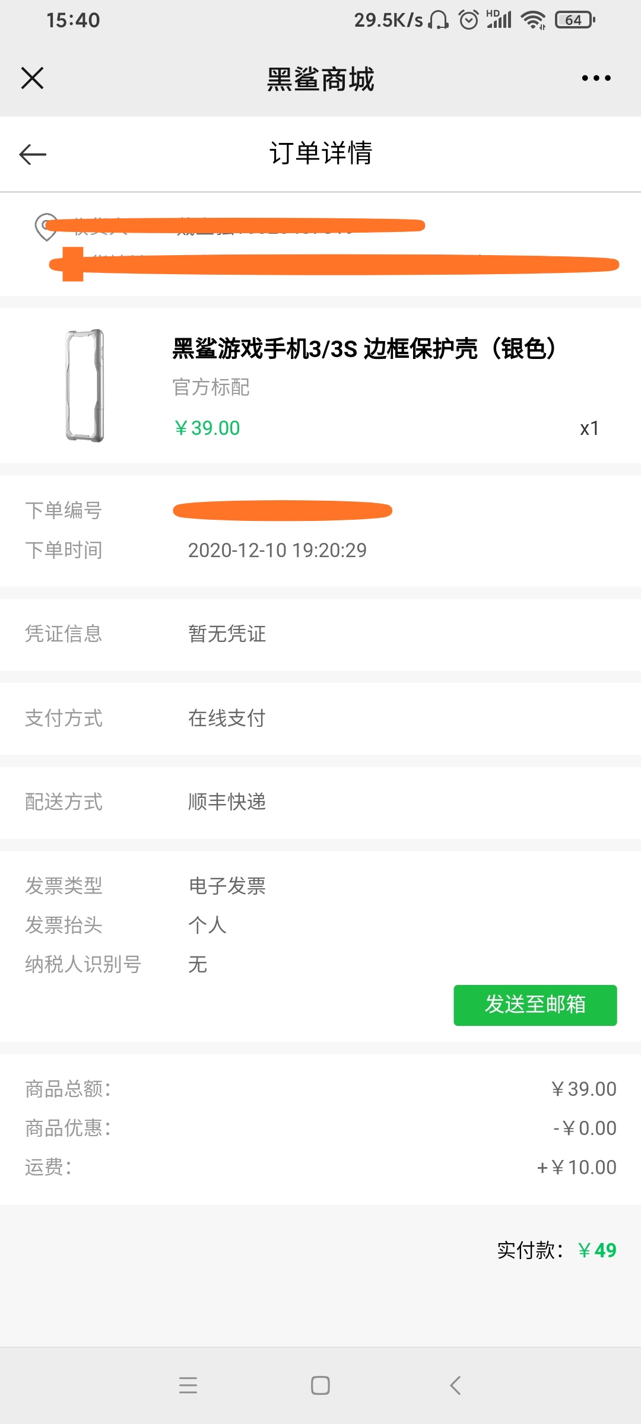Tap the Android recent apps menu icon

[188, 1385]
